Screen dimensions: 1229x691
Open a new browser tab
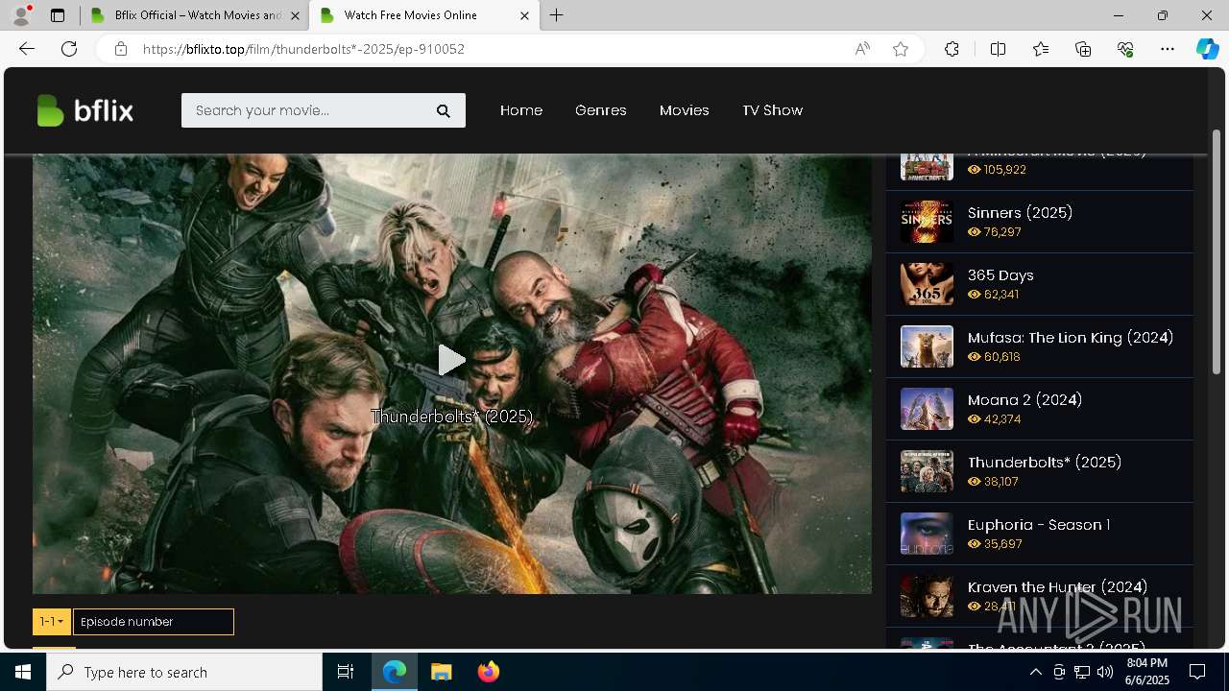pos(557,15)
